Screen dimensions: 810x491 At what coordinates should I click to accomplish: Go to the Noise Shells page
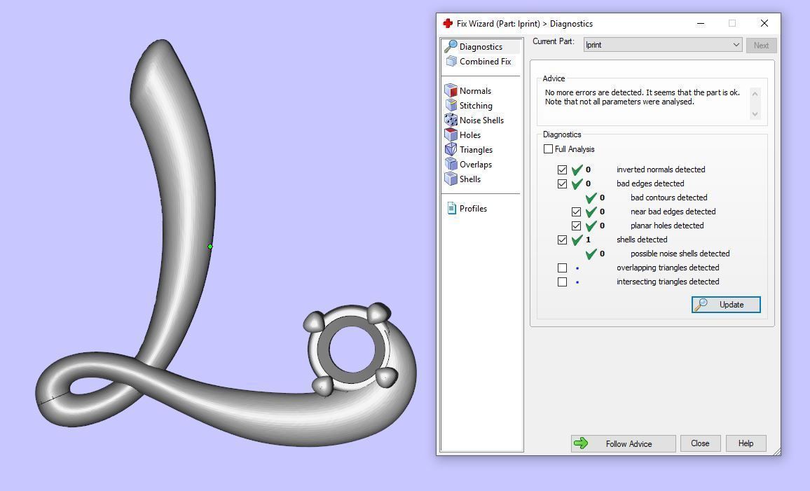pos(481,120)
